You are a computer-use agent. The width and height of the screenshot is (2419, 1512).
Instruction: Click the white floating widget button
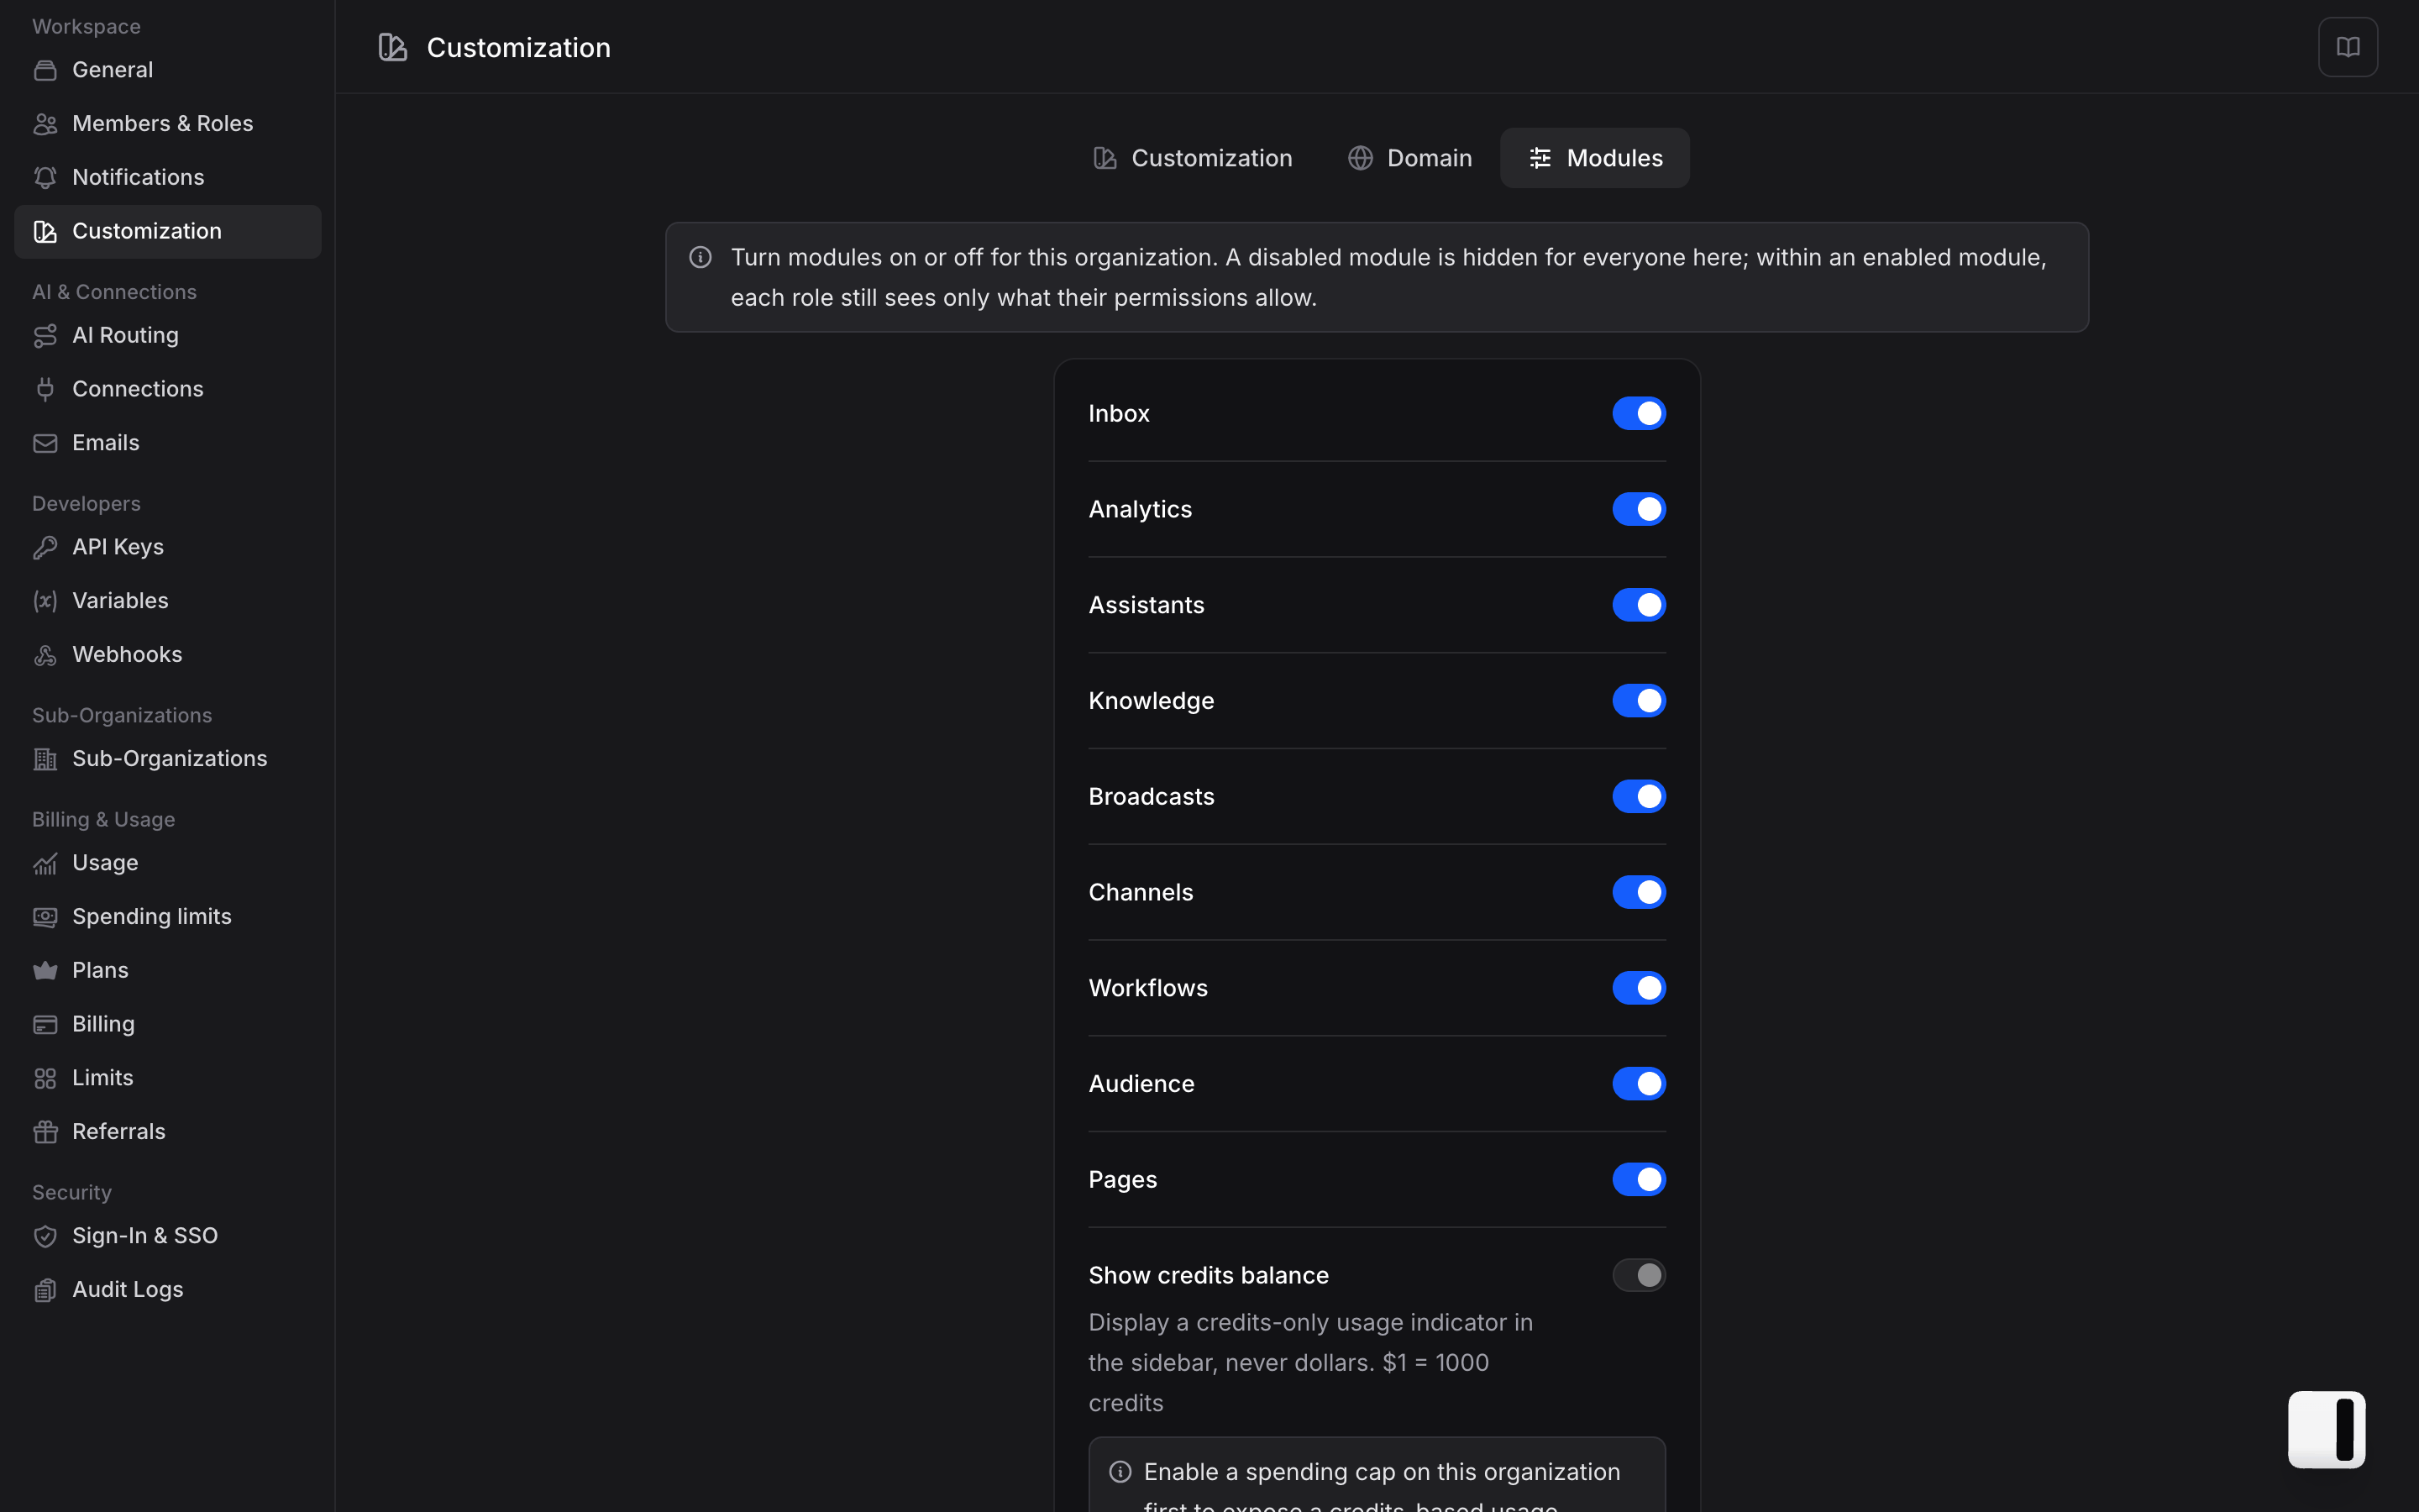pyautogui.click(x=2326, y=1429)
